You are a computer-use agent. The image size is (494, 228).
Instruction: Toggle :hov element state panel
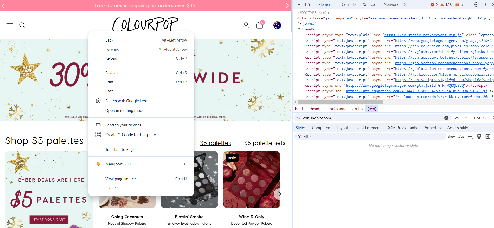pos(452,137)
